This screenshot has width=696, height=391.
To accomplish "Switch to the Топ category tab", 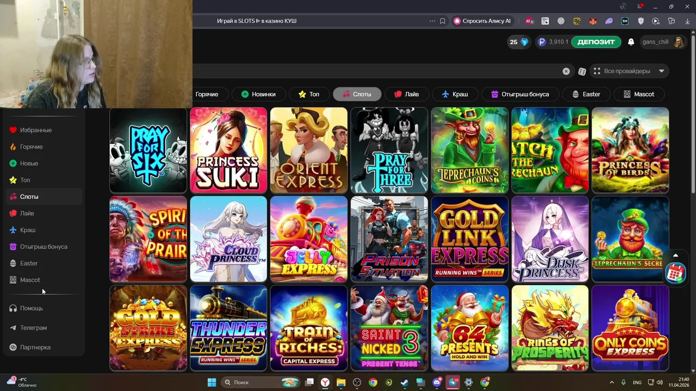I will point(309,94).
